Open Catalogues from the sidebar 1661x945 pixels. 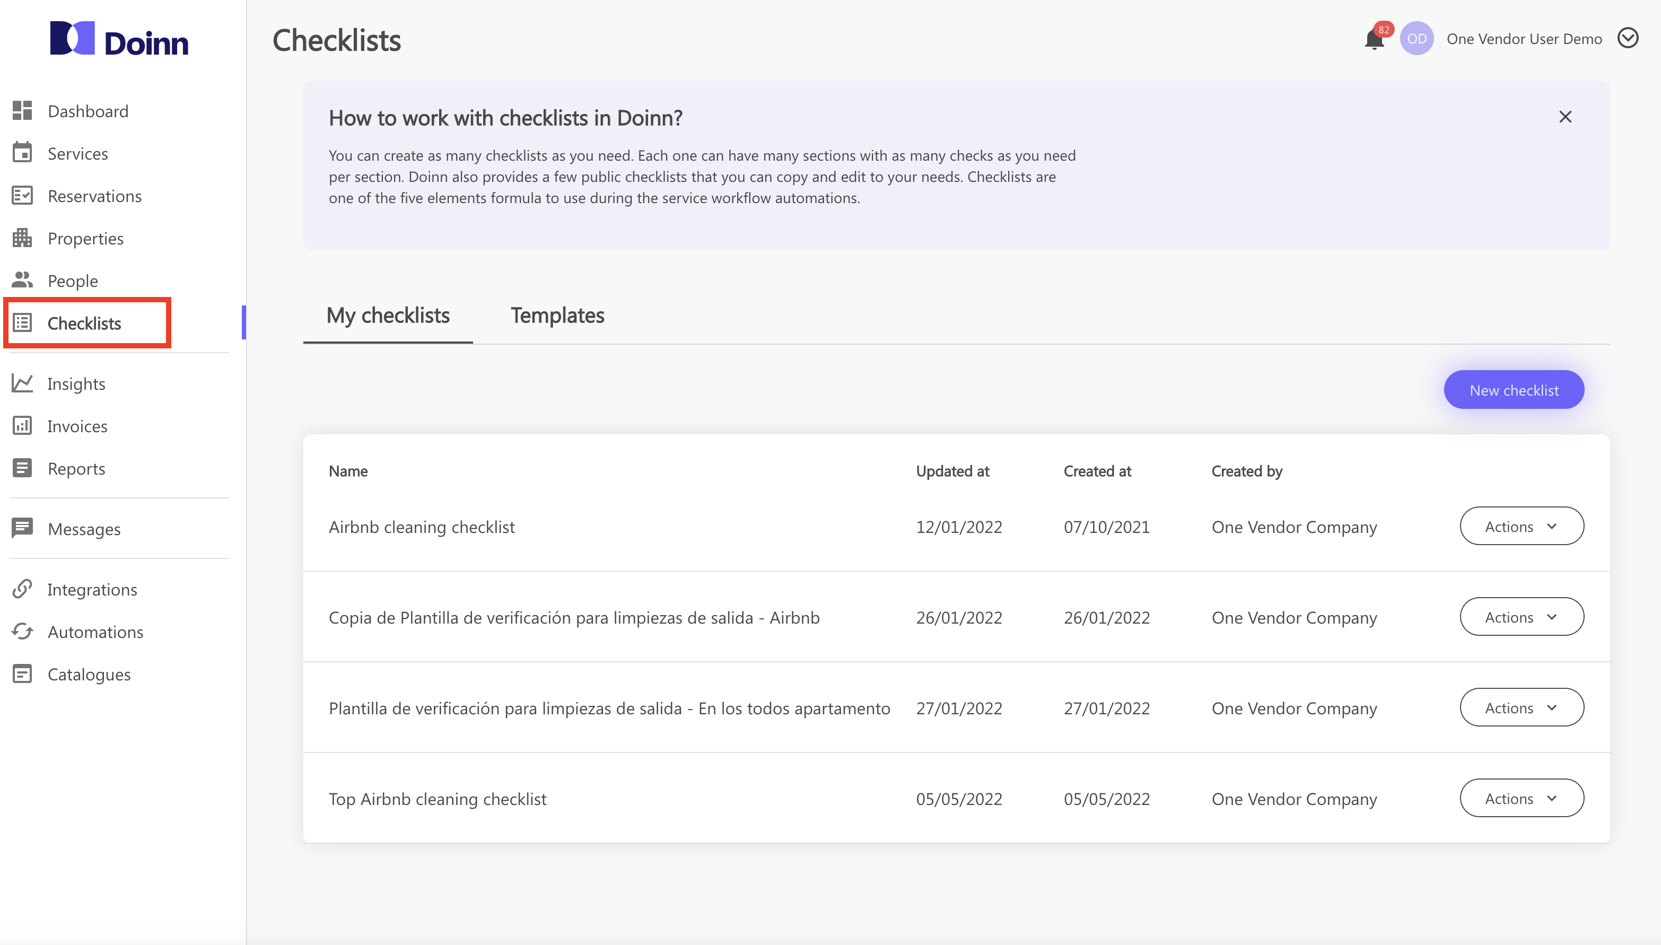(x=89, y=675)
